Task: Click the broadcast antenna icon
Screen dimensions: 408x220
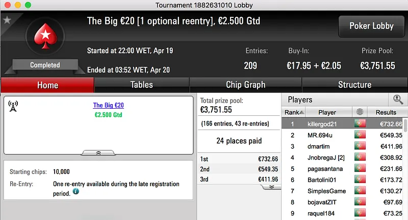Action: click(14, 106)
